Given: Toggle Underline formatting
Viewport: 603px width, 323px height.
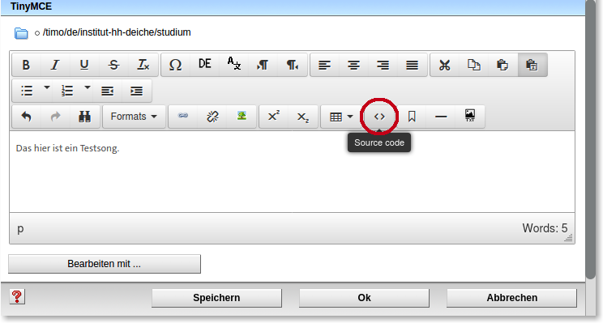Looking at the screenshot, I should point(84,65).
